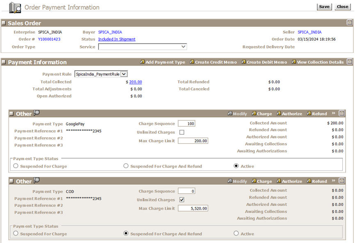Image resolution: width=355 pixels, height=243 pixels.
Task: Open Create Debit Memo action
Action: pos(266,62)
